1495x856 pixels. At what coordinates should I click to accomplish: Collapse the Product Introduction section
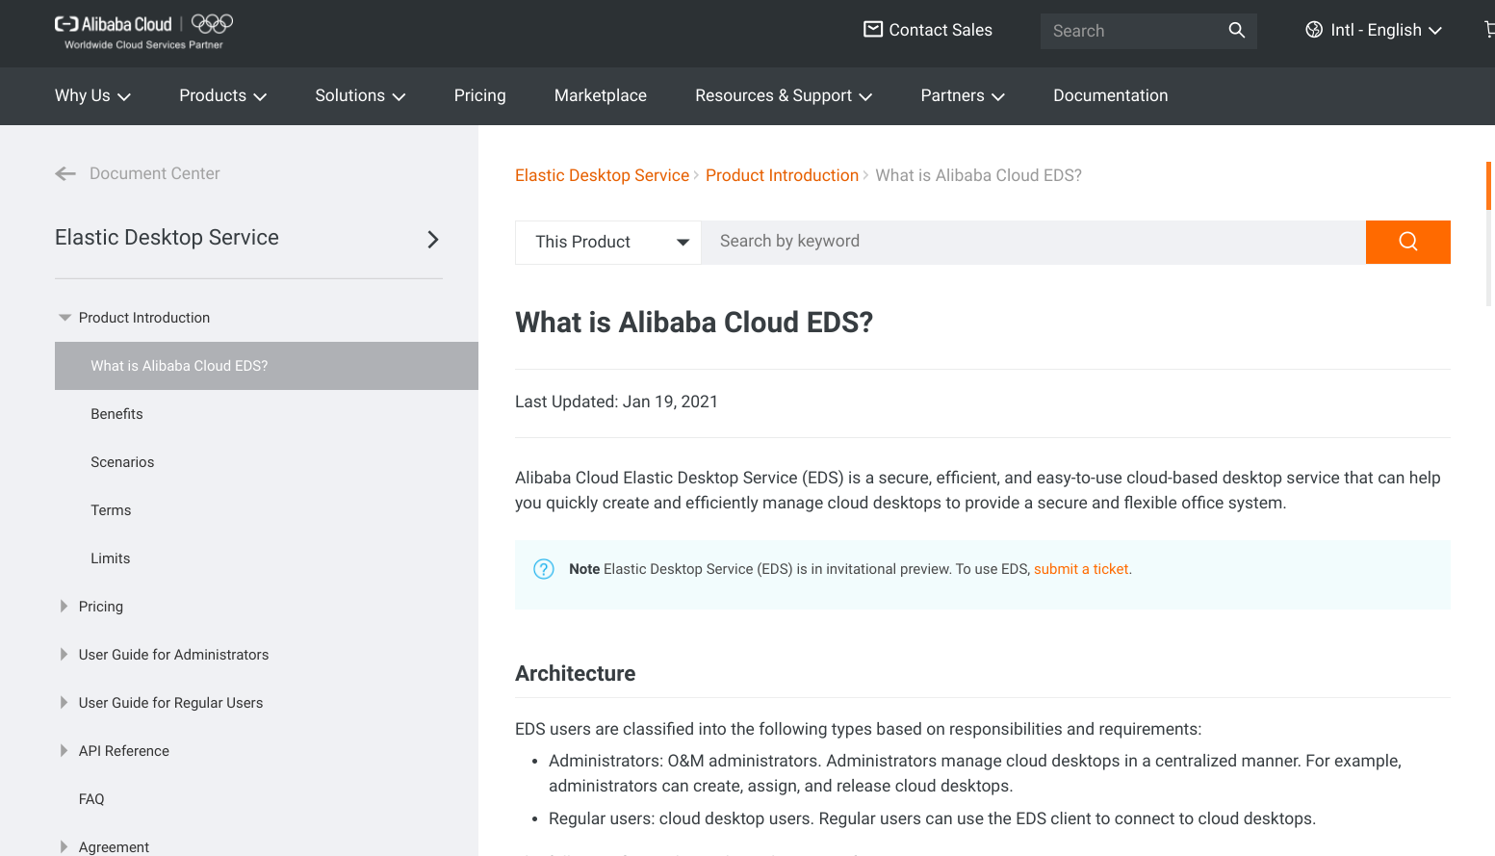pos(64,317)
